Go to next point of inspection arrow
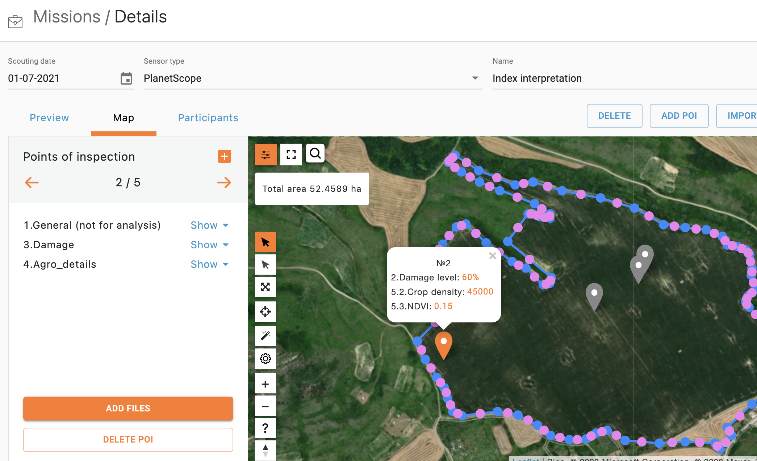Image resolution: width=757 pixels, height=461 pixels. pos(224,182)
